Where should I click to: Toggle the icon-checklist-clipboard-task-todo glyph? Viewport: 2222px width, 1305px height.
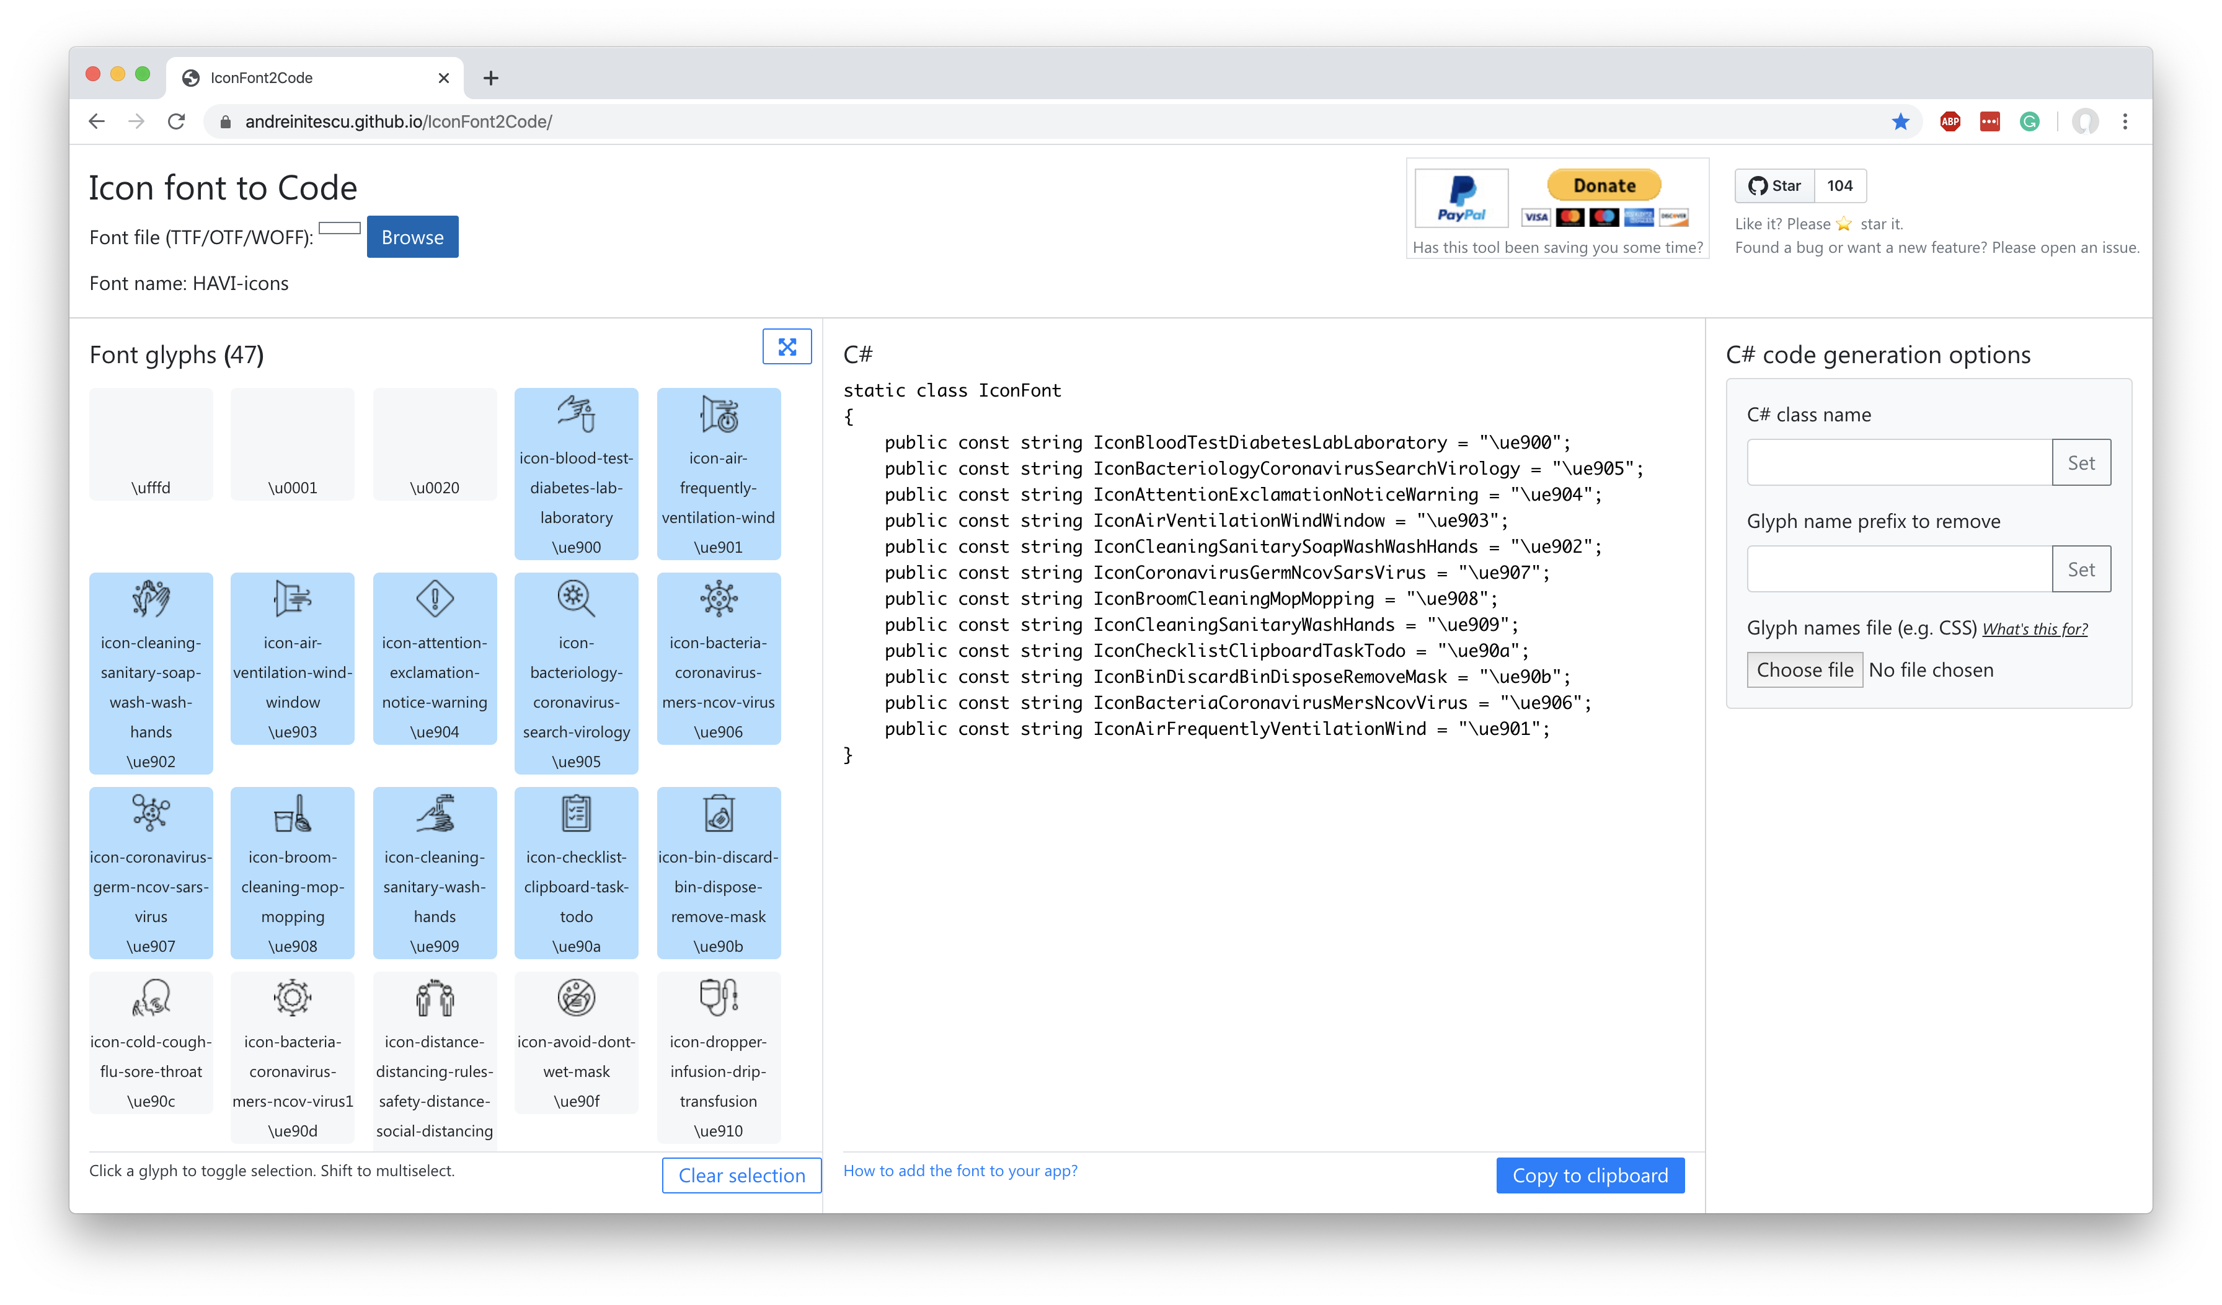click(x=576, y=872)
